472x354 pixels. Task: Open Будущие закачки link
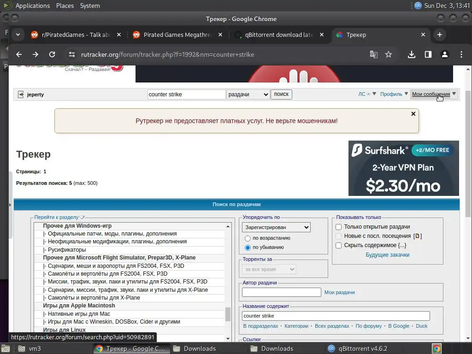(387, 255)
